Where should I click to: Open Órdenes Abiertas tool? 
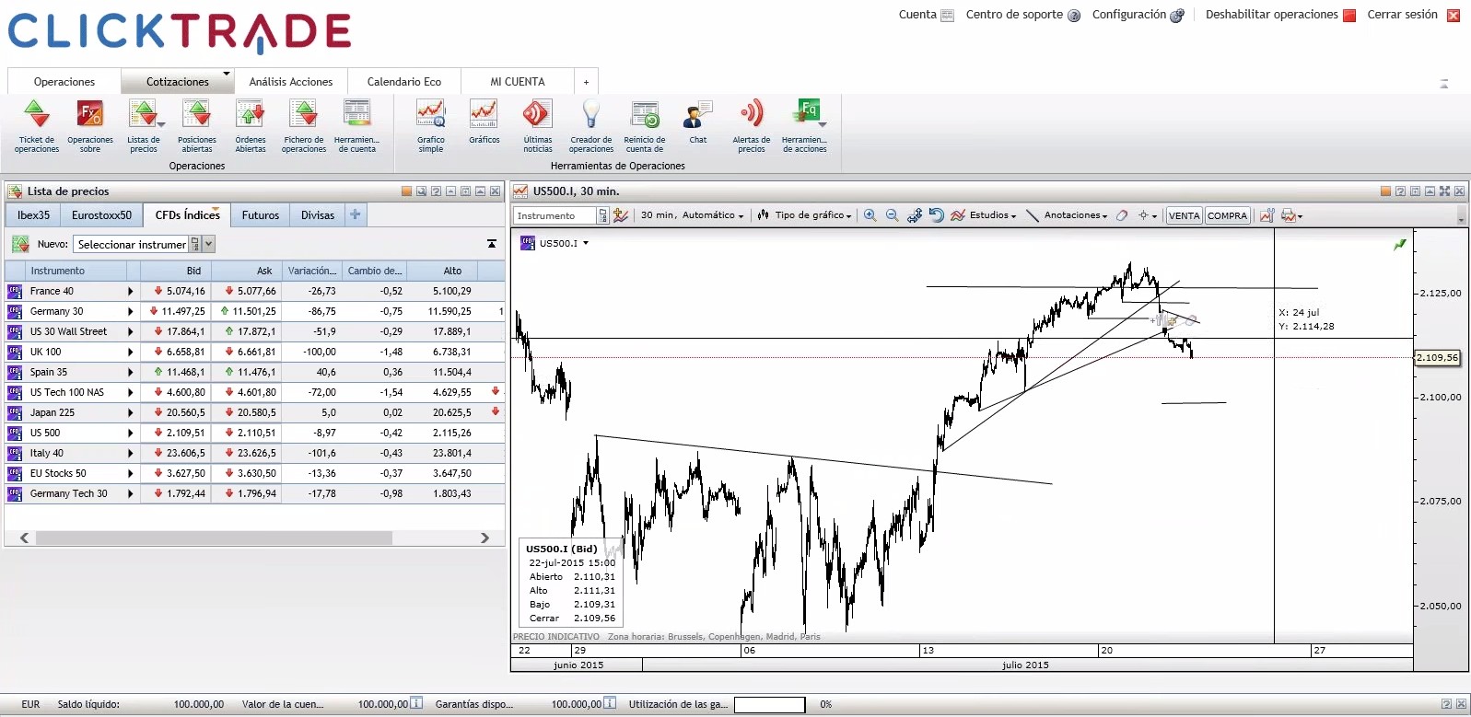pyautogui.click(x=251, y=126)
